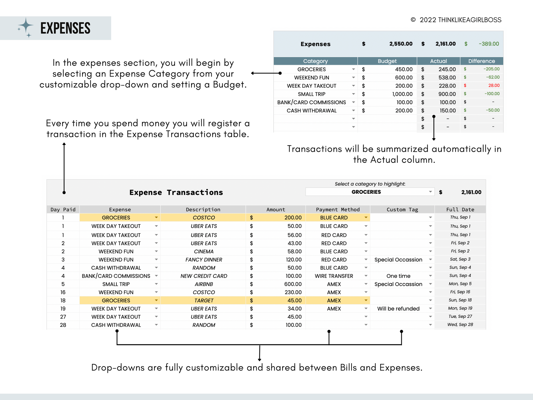Image resolution: width=533 pixels, height=400 pixels.
Task: Click the AIRBNB description cell
Action: pyautogui.click(x=204, y=284)
